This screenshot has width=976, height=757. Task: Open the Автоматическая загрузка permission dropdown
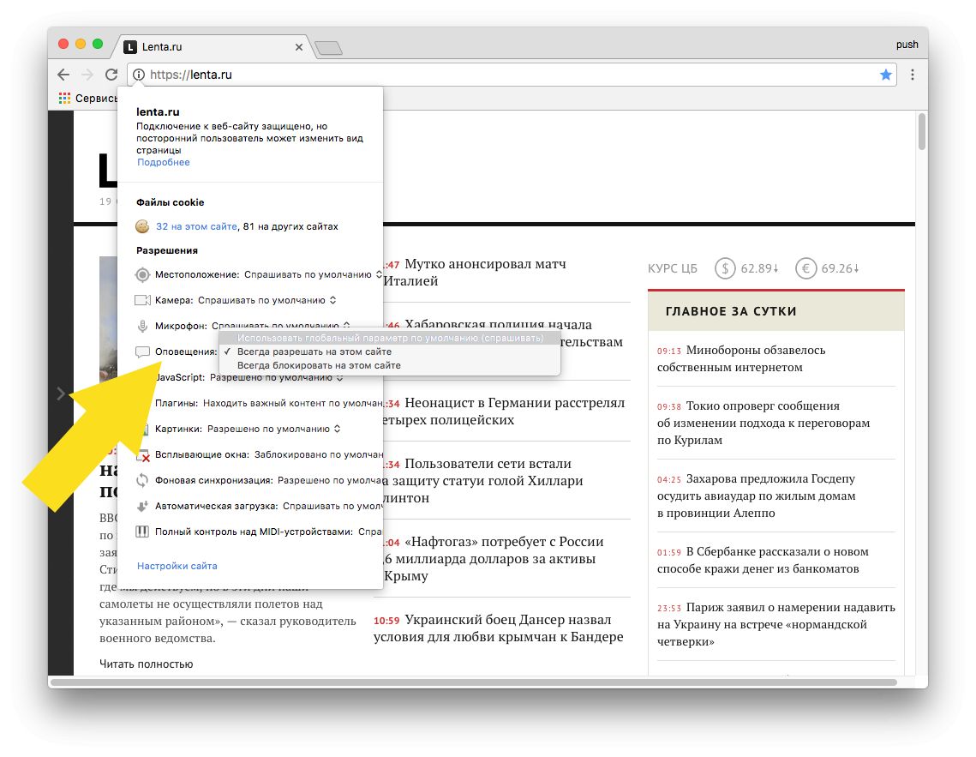[332, 506]
